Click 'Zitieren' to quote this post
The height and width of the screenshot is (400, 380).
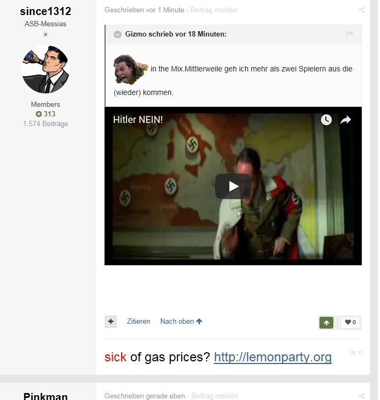(139, 322)
